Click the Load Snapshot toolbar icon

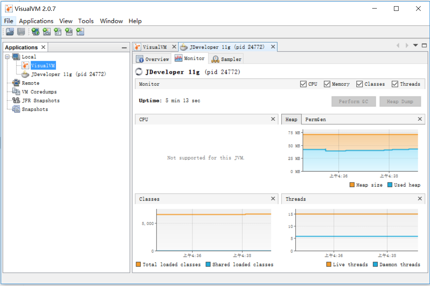pos(10,32)
